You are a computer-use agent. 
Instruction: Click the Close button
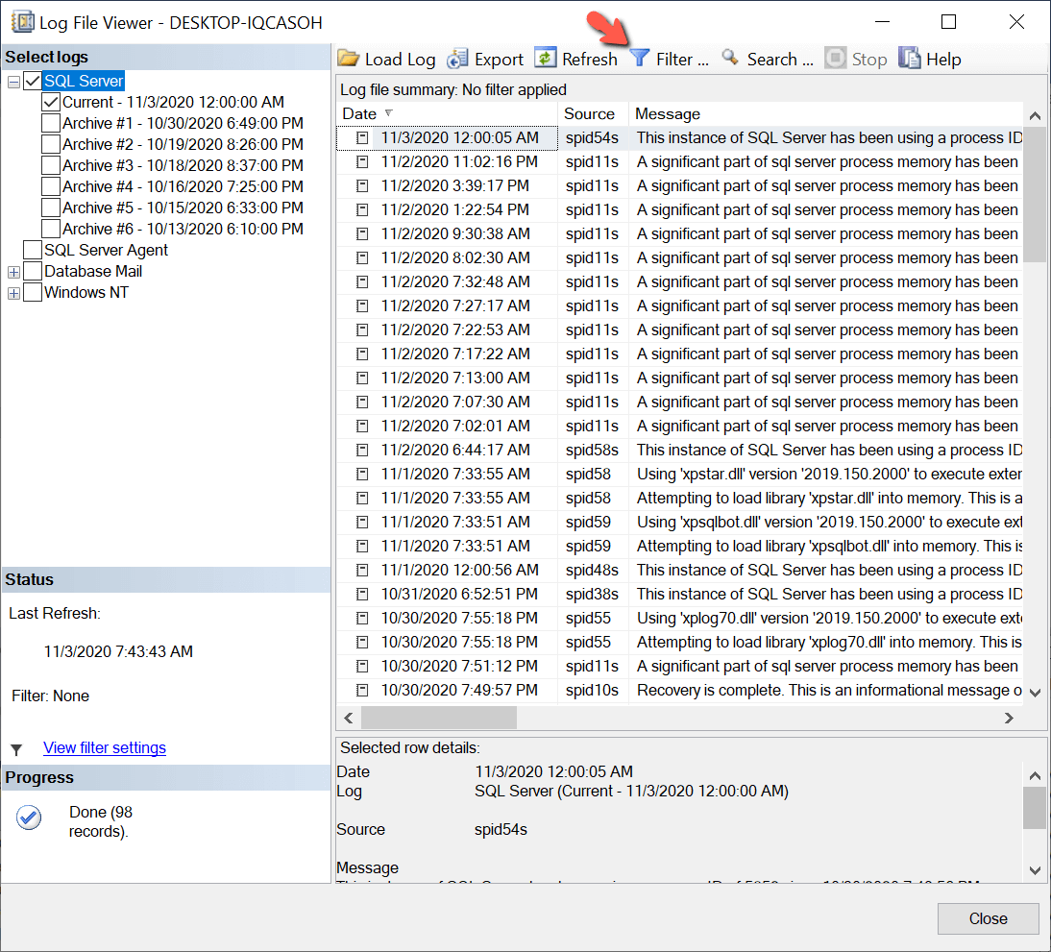pyautogui.click(x=988, y=918)
